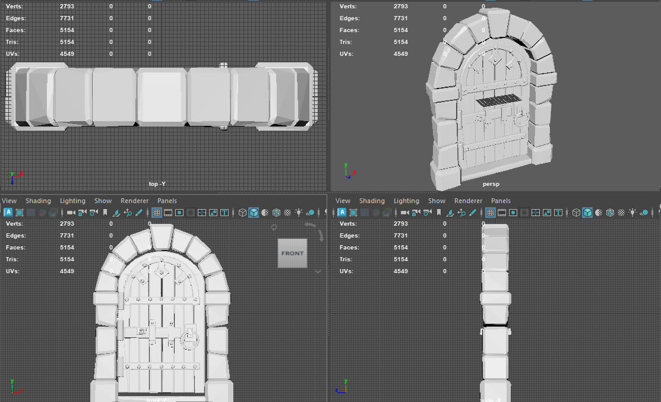Viewport: 661px width, 402px height.
Task: Toggle Field Chart in front panel toolbar
Action: (x=202, y=213)
